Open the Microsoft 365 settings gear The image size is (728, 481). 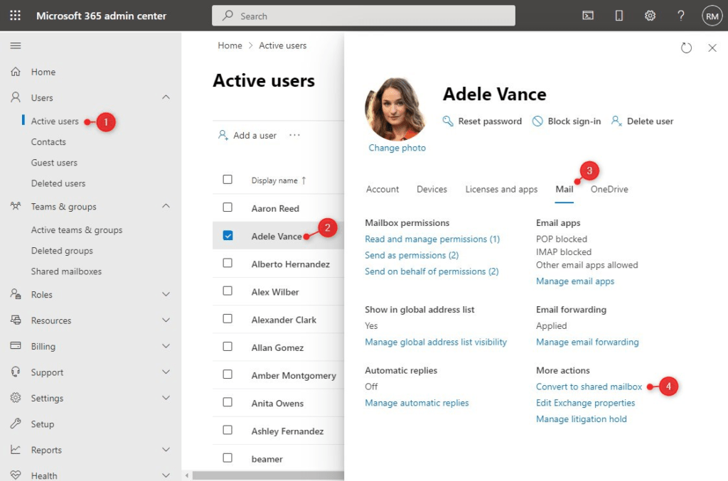pos(650,15)
